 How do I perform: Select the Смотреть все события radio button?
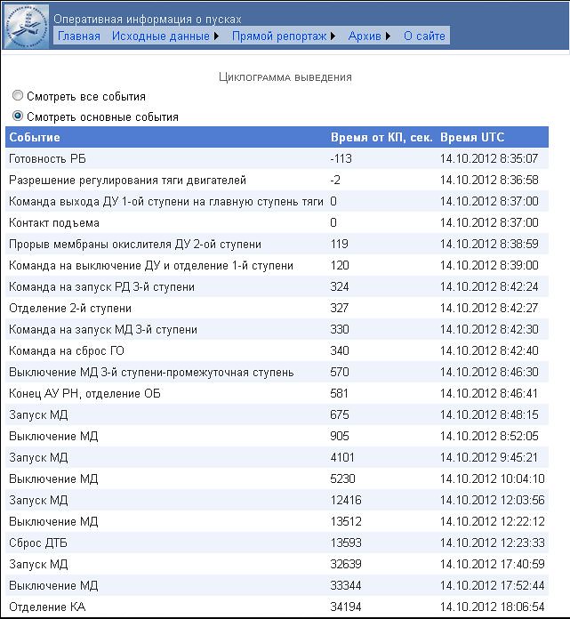18,96
